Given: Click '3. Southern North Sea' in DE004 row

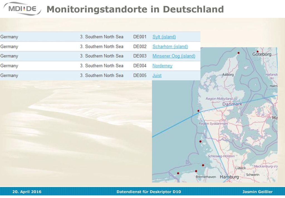Looking at the screenshot, I should click(102, 66).
